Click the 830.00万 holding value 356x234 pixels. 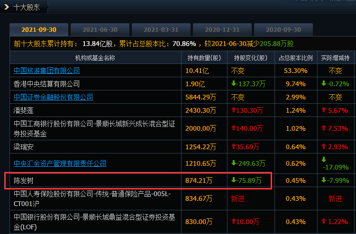(199, 222)
